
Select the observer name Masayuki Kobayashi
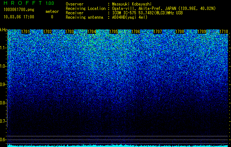132,4
